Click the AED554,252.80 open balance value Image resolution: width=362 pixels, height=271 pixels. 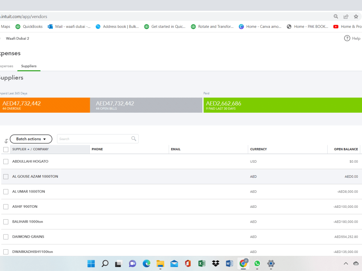(346, 237)
